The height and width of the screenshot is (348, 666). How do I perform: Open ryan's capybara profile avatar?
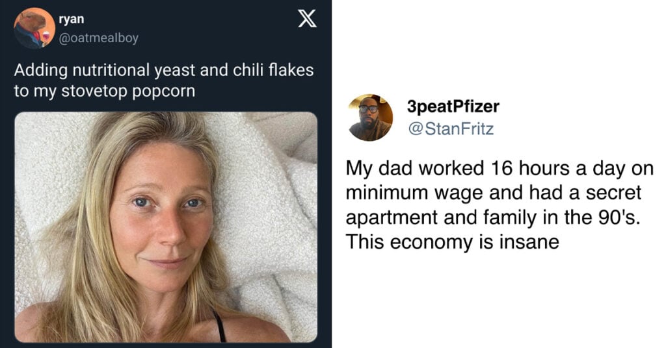34,28
